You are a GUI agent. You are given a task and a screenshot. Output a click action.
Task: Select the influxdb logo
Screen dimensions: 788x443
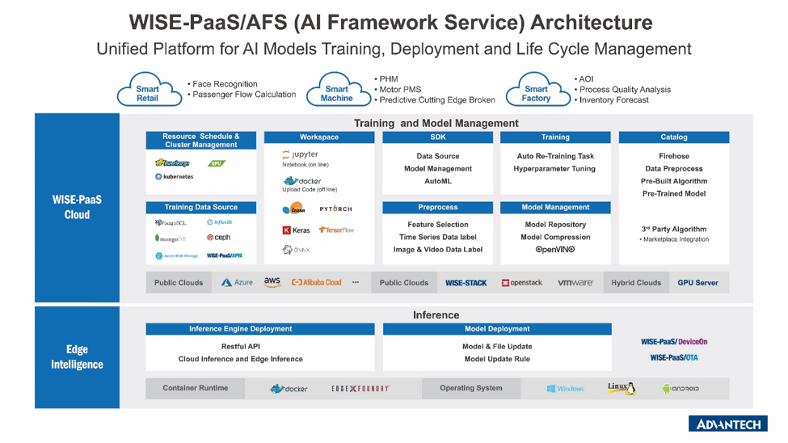coord(220,221)
